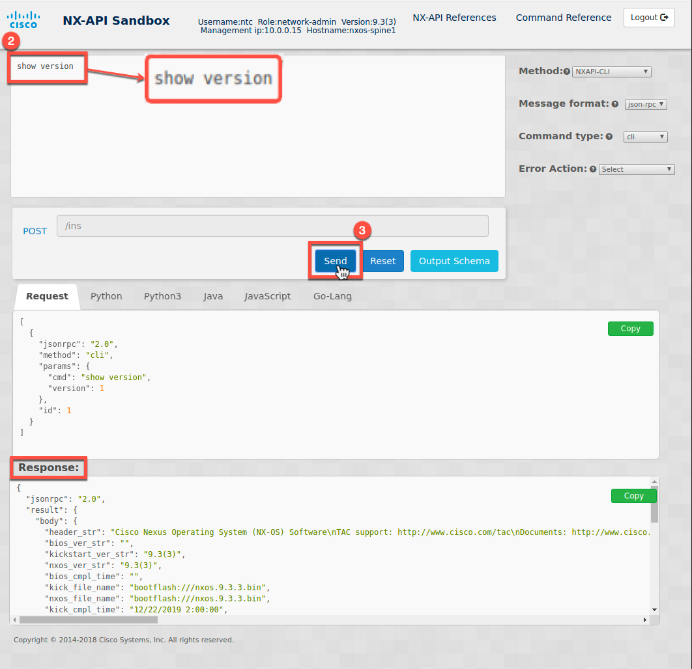Open the Command Reference link

(x=563, y=18)
